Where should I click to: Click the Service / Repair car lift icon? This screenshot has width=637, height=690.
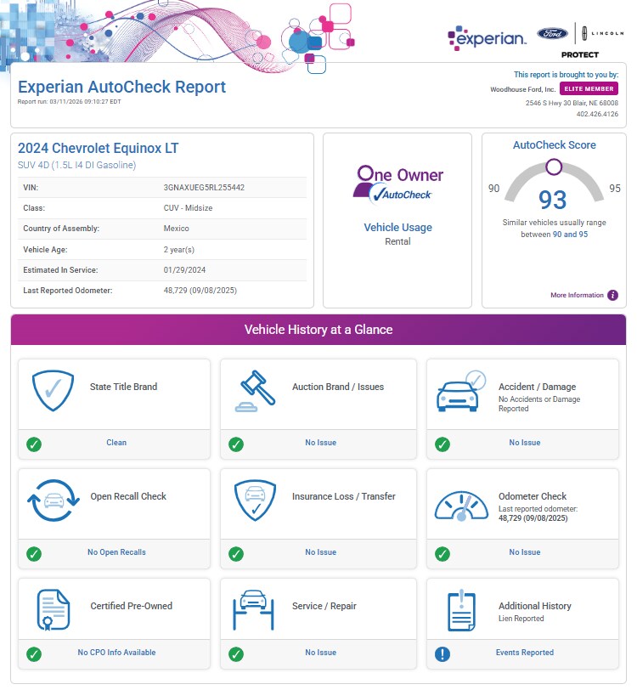[x=253, y=609]
